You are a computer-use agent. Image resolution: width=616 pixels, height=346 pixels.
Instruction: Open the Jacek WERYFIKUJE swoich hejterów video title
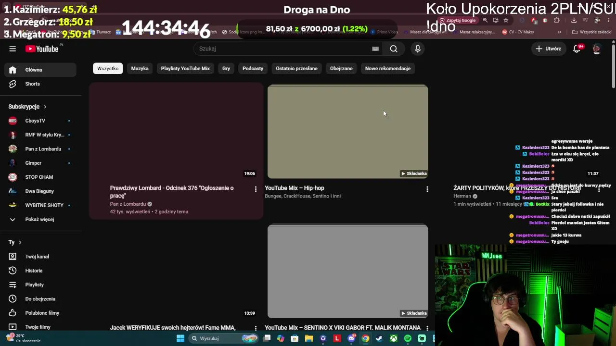pyautogui.click(x=173, y=328)
